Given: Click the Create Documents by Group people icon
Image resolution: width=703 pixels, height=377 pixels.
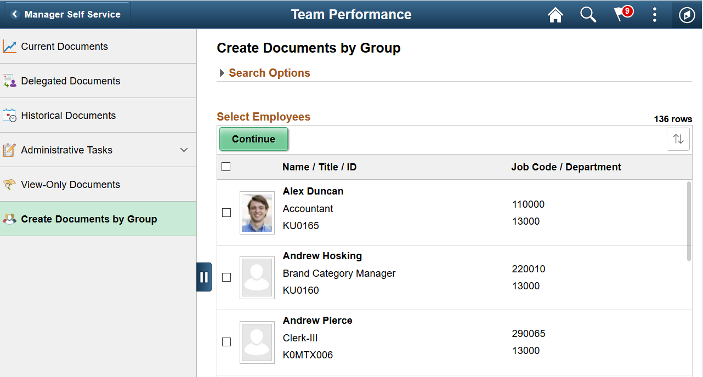Looking at the screenshot, I should (x=9, y=219).
